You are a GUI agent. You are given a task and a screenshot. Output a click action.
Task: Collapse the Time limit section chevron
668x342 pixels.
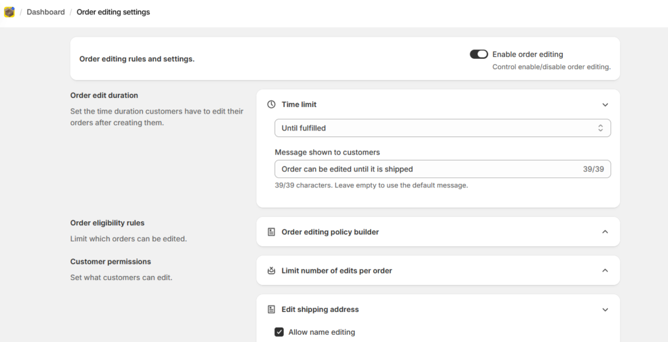coord(605,105)
